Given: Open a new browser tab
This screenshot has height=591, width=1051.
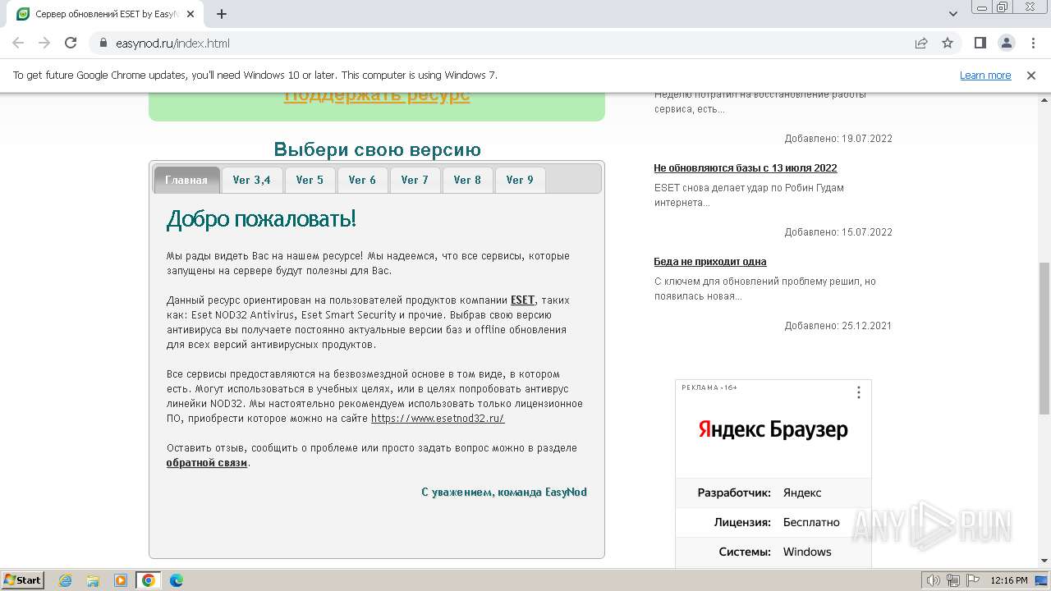Looking at the screenshot, I should coord(222,14).
